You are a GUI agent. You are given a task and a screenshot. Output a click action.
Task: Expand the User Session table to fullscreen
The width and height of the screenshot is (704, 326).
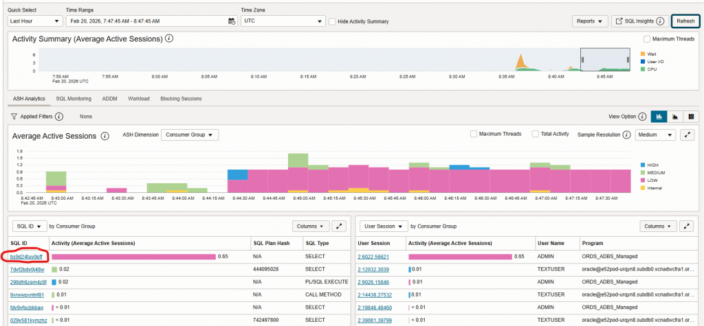(688, 226)
